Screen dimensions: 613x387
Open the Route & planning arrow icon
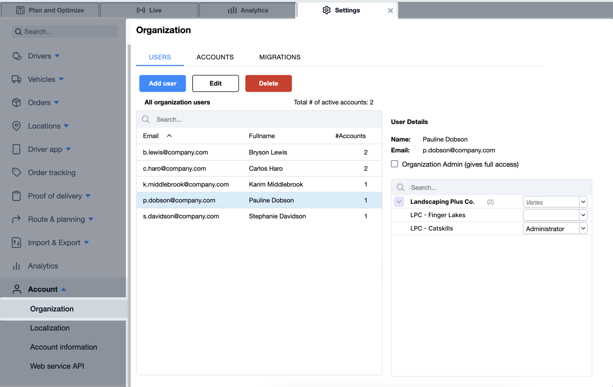[x=17, y=219]
